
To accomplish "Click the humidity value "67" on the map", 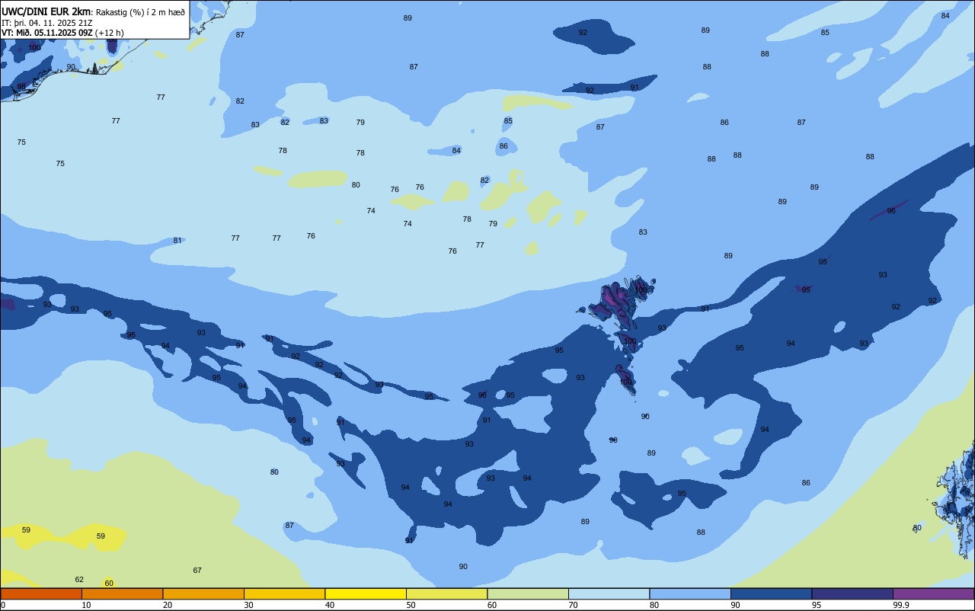I will point(197,571).
